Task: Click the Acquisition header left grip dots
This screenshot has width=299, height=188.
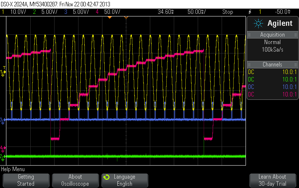Action: pyautogui.click(x=249, y=35)
